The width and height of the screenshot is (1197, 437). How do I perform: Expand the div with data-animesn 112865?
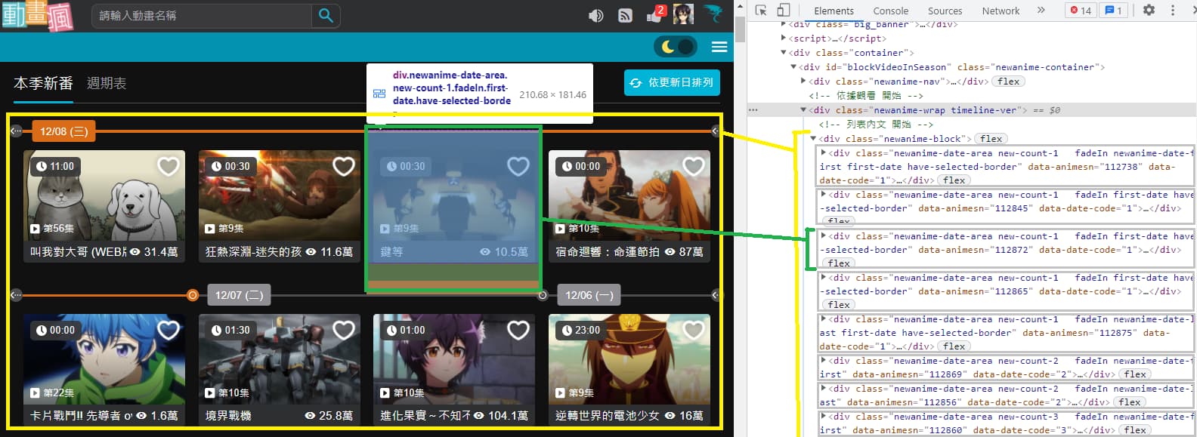pos(824,278)
